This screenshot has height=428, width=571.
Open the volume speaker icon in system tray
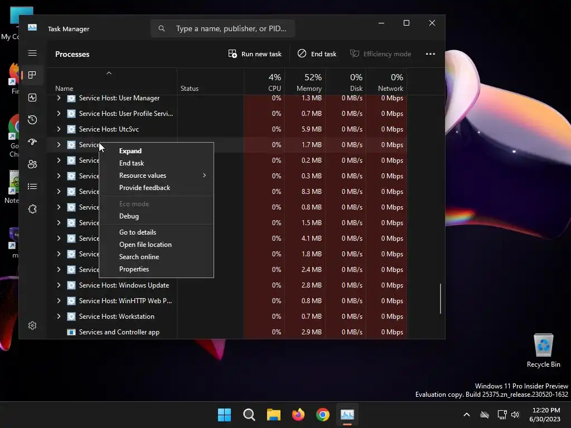(515, 415)
